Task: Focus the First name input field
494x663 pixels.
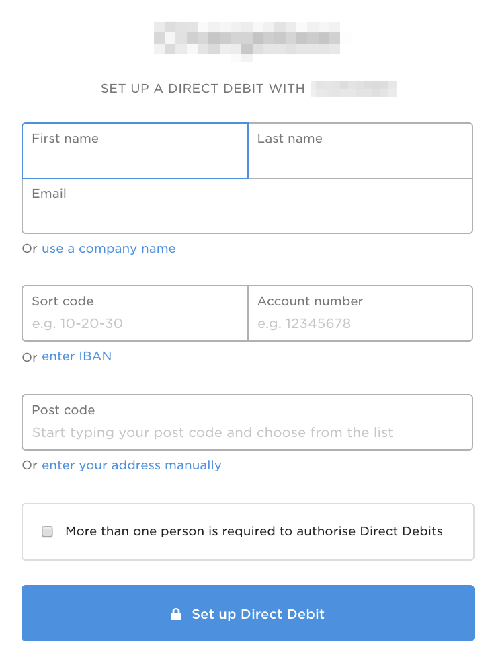Action: click(135, 158)
